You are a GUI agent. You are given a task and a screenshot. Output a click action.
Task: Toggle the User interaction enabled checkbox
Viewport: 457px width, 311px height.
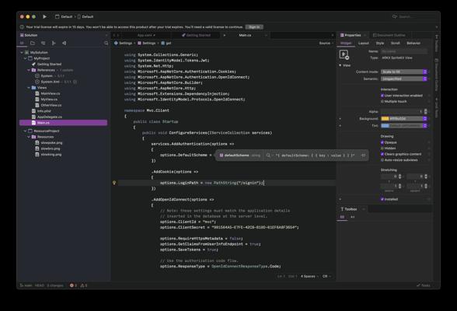[382, 96]
